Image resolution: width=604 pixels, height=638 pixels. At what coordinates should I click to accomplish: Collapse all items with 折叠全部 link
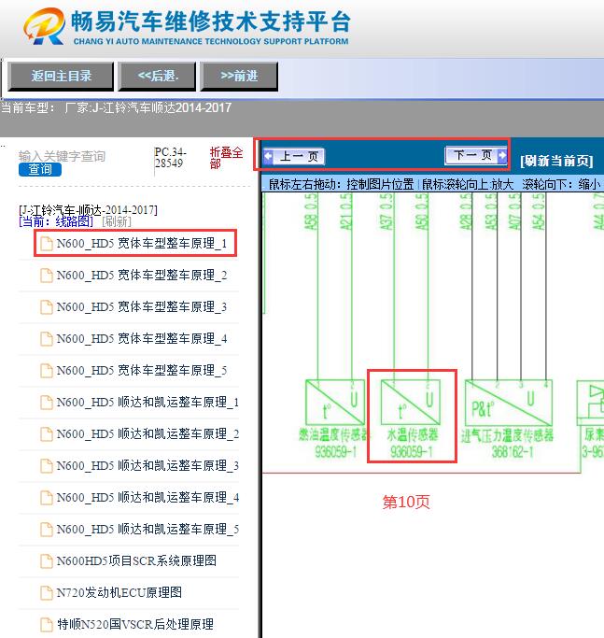[x=226, y=158]
